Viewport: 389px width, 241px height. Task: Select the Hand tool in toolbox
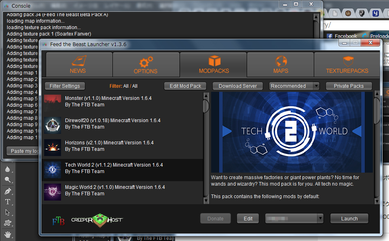pos(8,234)
